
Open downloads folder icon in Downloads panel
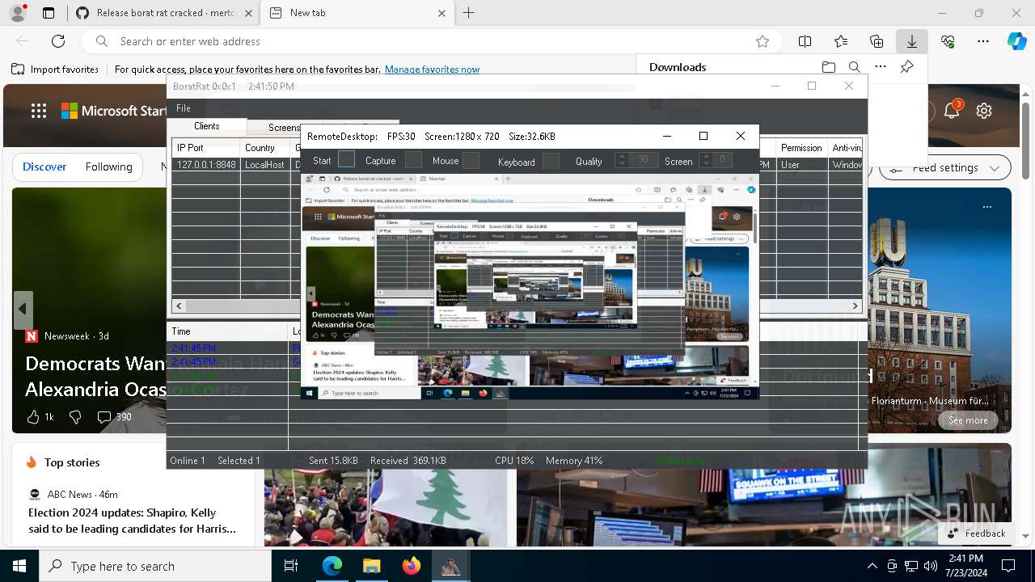[829, 67]
